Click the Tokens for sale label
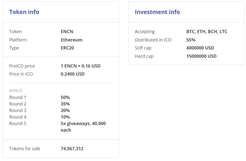Screen dimensions: 246x161 [25, 149]
